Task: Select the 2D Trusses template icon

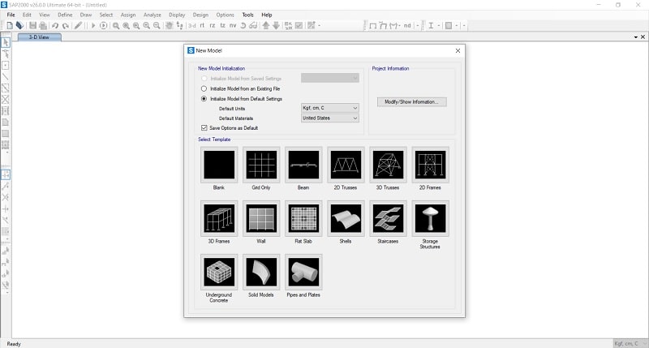Action: tap(346, 165)
